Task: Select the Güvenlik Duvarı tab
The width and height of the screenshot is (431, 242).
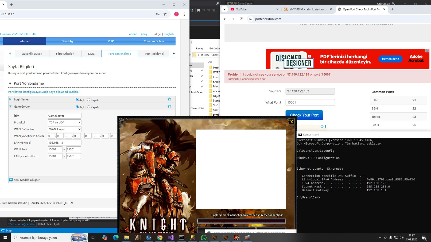Action: click(32, 54)
